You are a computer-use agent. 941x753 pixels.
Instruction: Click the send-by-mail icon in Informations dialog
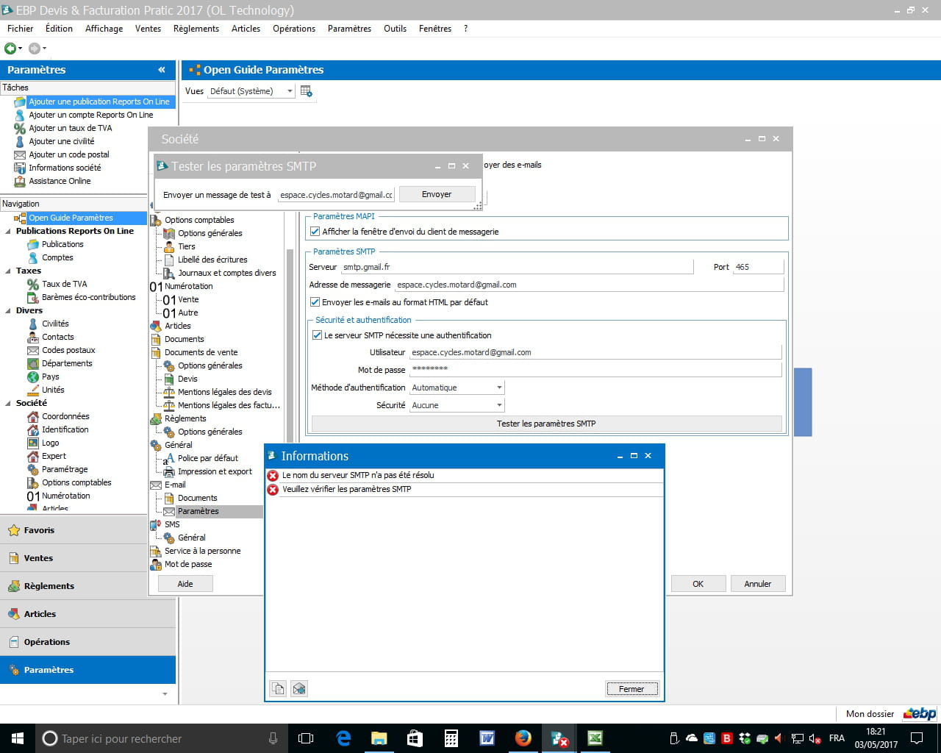(299, 688)
